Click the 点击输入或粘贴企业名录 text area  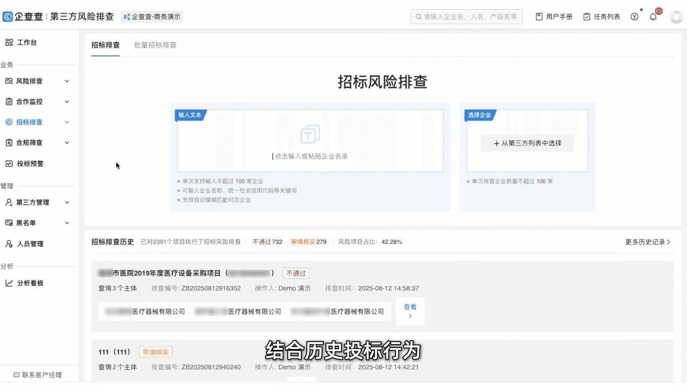(x=310, y=141)
